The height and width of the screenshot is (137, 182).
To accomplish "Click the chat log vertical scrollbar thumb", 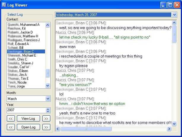I will click(x=174, y=34).
